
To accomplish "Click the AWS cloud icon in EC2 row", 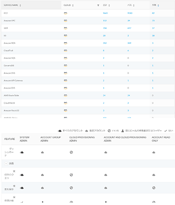I will [x=66, y=13].
